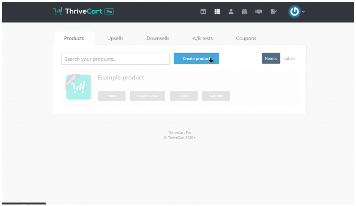Switch to the Coupons tab
The image size is (356, 206).
[x=246, y=38]
